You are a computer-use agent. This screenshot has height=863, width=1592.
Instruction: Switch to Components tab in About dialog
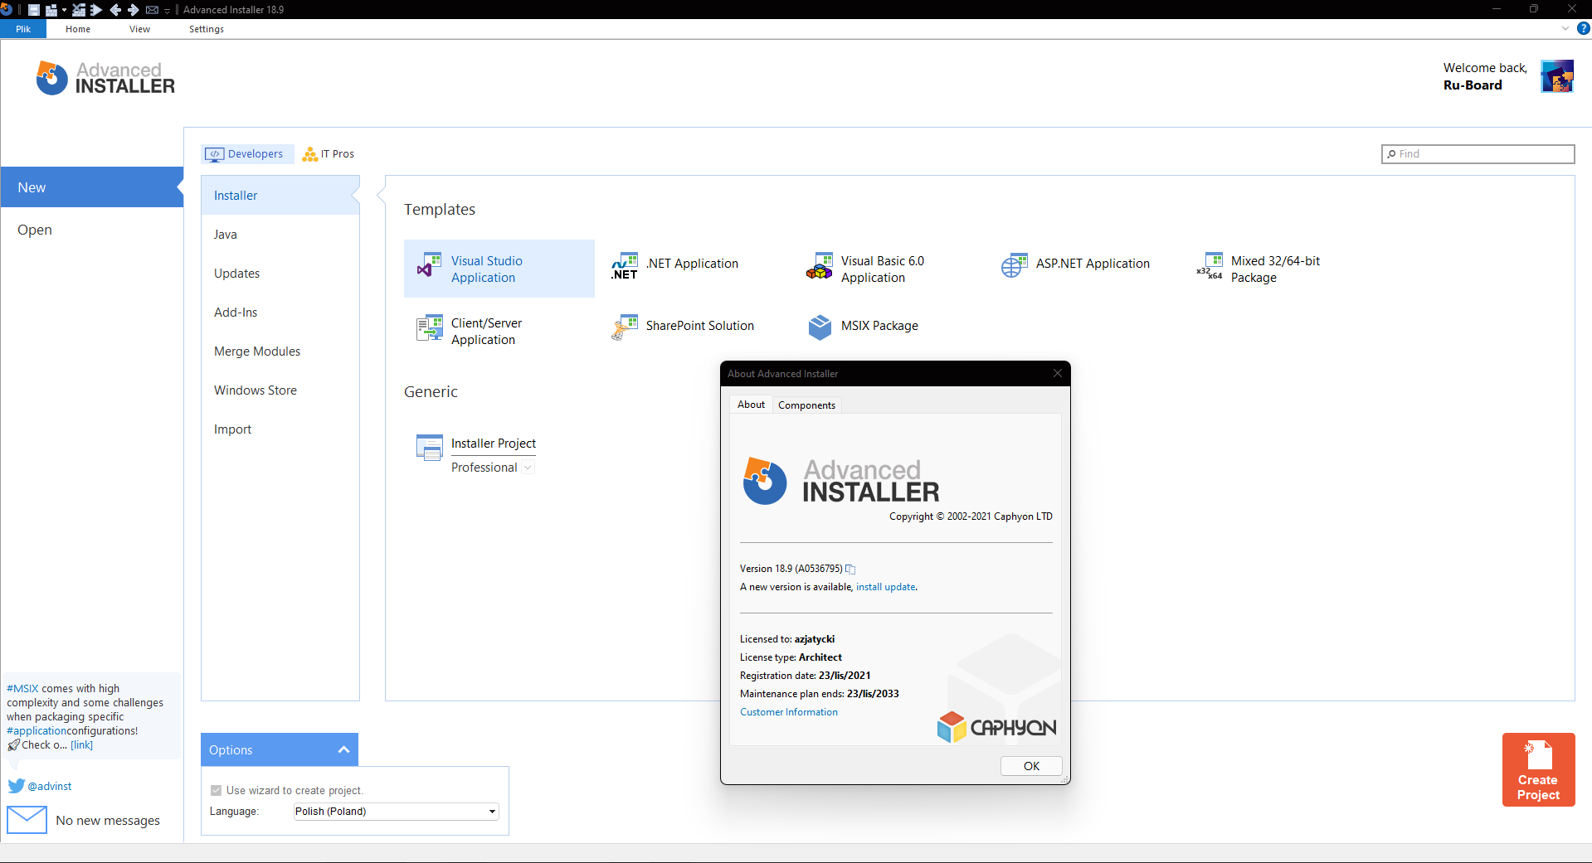click(806, 405)
